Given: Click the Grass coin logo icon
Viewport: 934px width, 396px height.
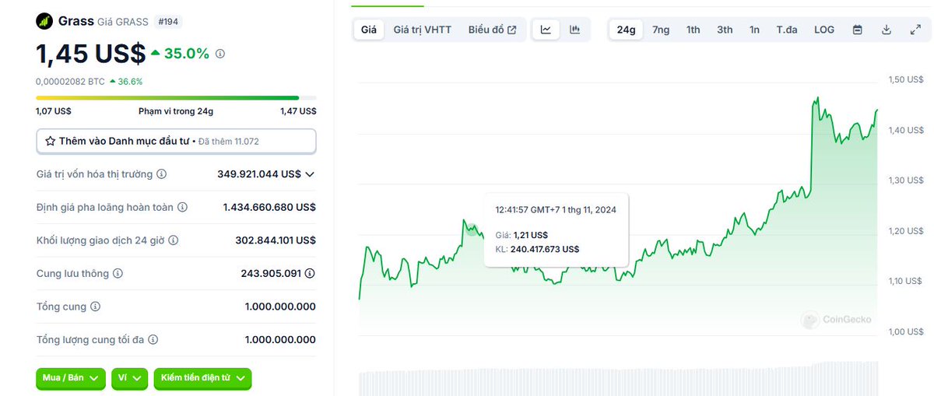Looking at the screenshot, I should [x=44, y=21].
